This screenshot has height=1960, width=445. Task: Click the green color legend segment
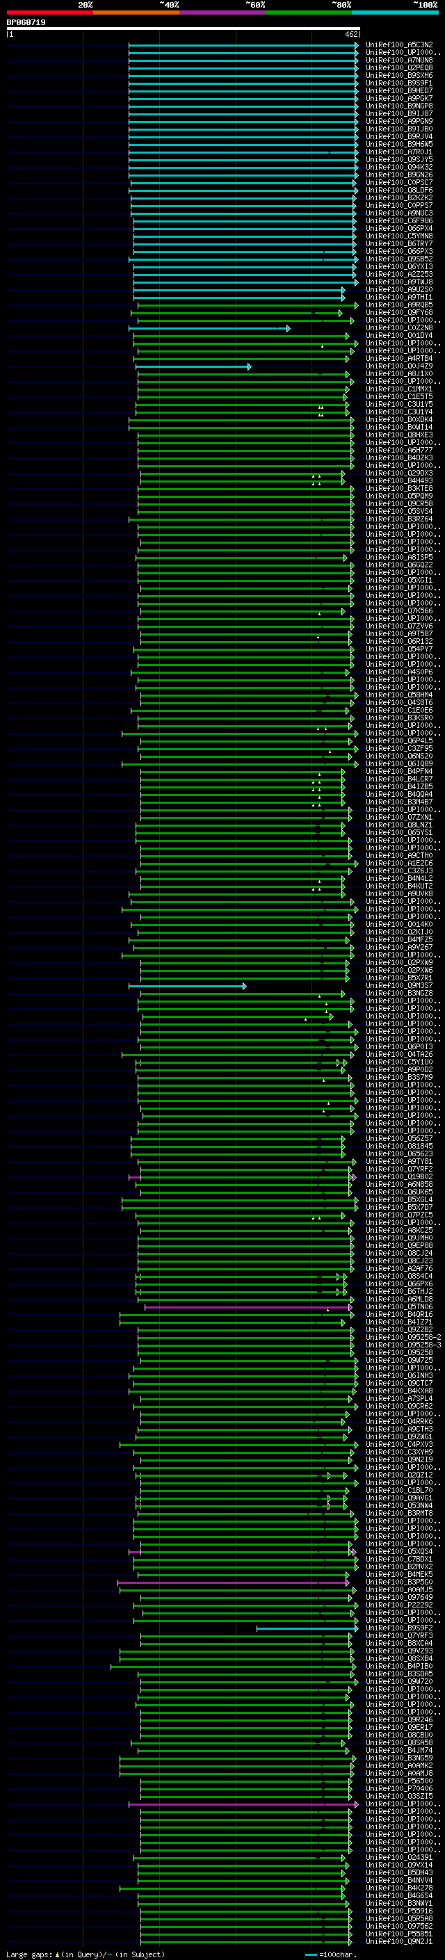pos(308,13)
